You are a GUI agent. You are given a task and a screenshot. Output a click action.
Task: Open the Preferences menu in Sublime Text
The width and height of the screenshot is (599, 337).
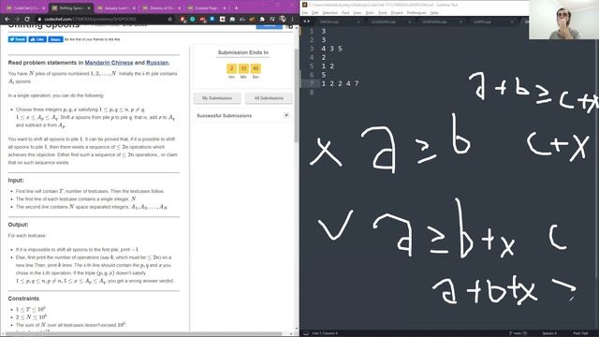point(416,12)
